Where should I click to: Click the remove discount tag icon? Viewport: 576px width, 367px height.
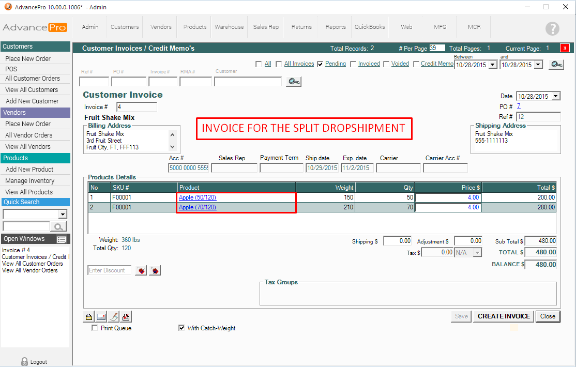[x=155, y=270]
